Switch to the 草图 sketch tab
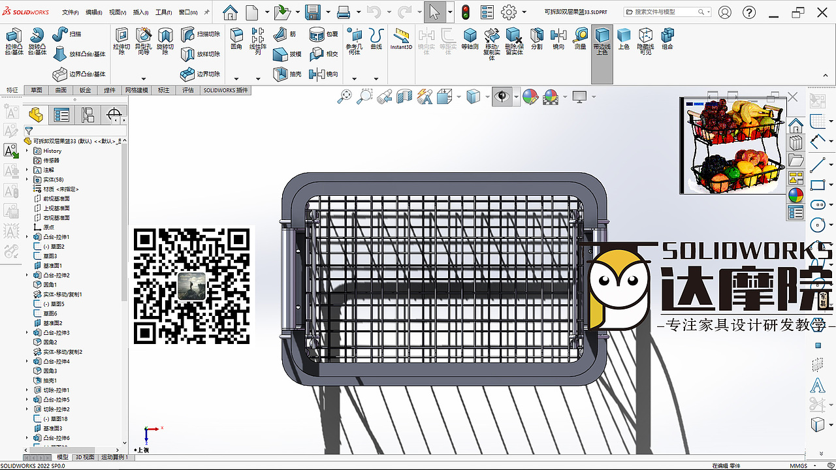The image size is (836, 470). tap(37, 90)
